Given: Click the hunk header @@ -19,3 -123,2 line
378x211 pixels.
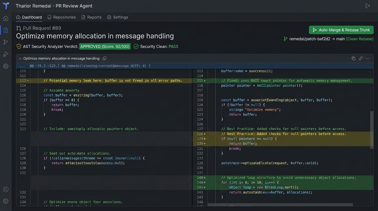Looking at the screenshot, I should pos(90,66).
